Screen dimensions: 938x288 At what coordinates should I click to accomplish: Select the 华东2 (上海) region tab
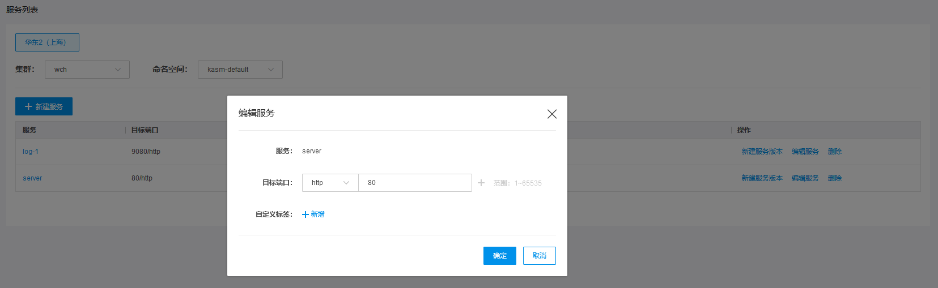47,42
